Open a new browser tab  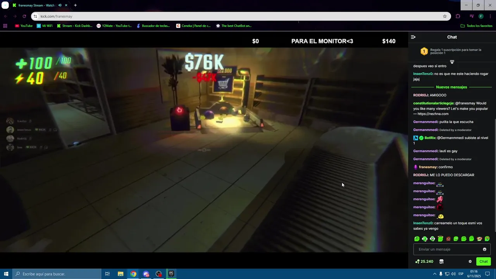pyautogui.click(x=75, y=5)
